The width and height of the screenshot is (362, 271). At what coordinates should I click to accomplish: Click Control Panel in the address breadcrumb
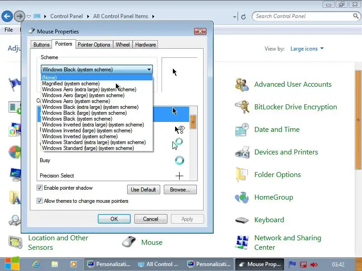point(67,16)
